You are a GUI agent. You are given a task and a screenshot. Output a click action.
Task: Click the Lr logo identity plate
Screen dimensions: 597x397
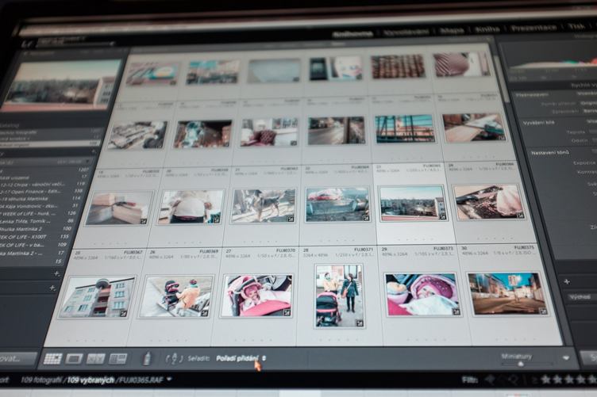(27, 44)
